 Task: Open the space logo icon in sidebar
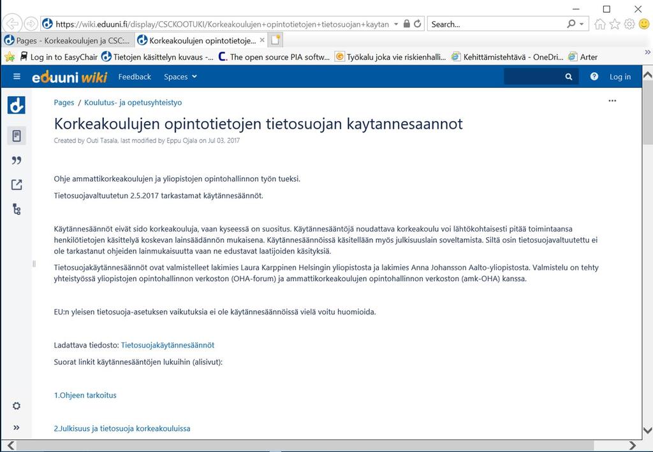(x=16, y=105)
